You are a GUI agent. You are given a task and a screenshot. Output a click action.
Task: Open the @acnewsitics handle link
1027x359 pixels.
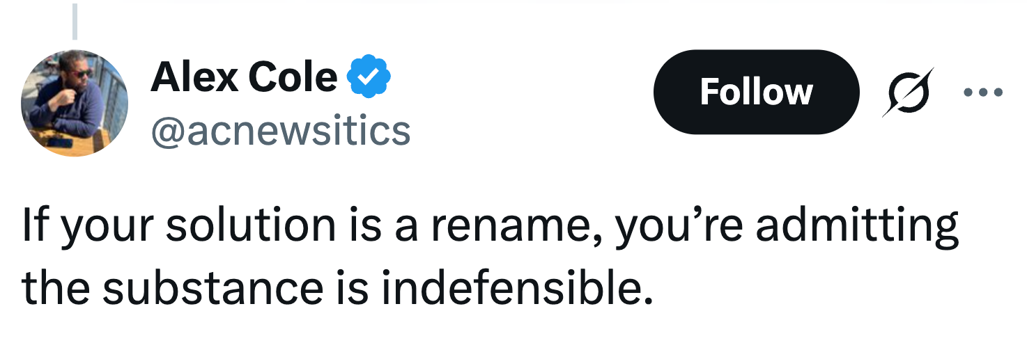pos(280,130)
